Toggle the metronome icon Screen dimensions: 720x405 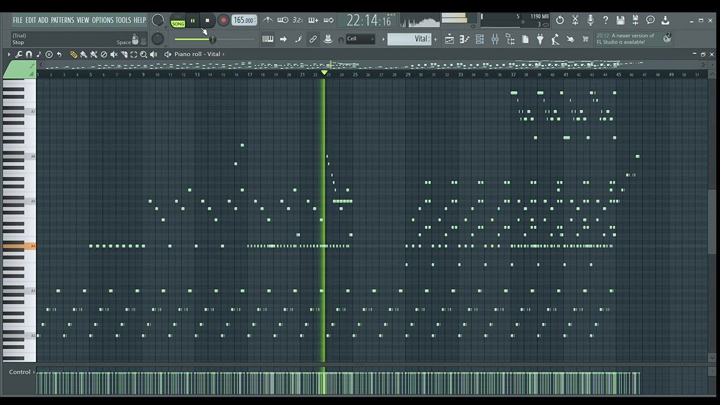268,20
